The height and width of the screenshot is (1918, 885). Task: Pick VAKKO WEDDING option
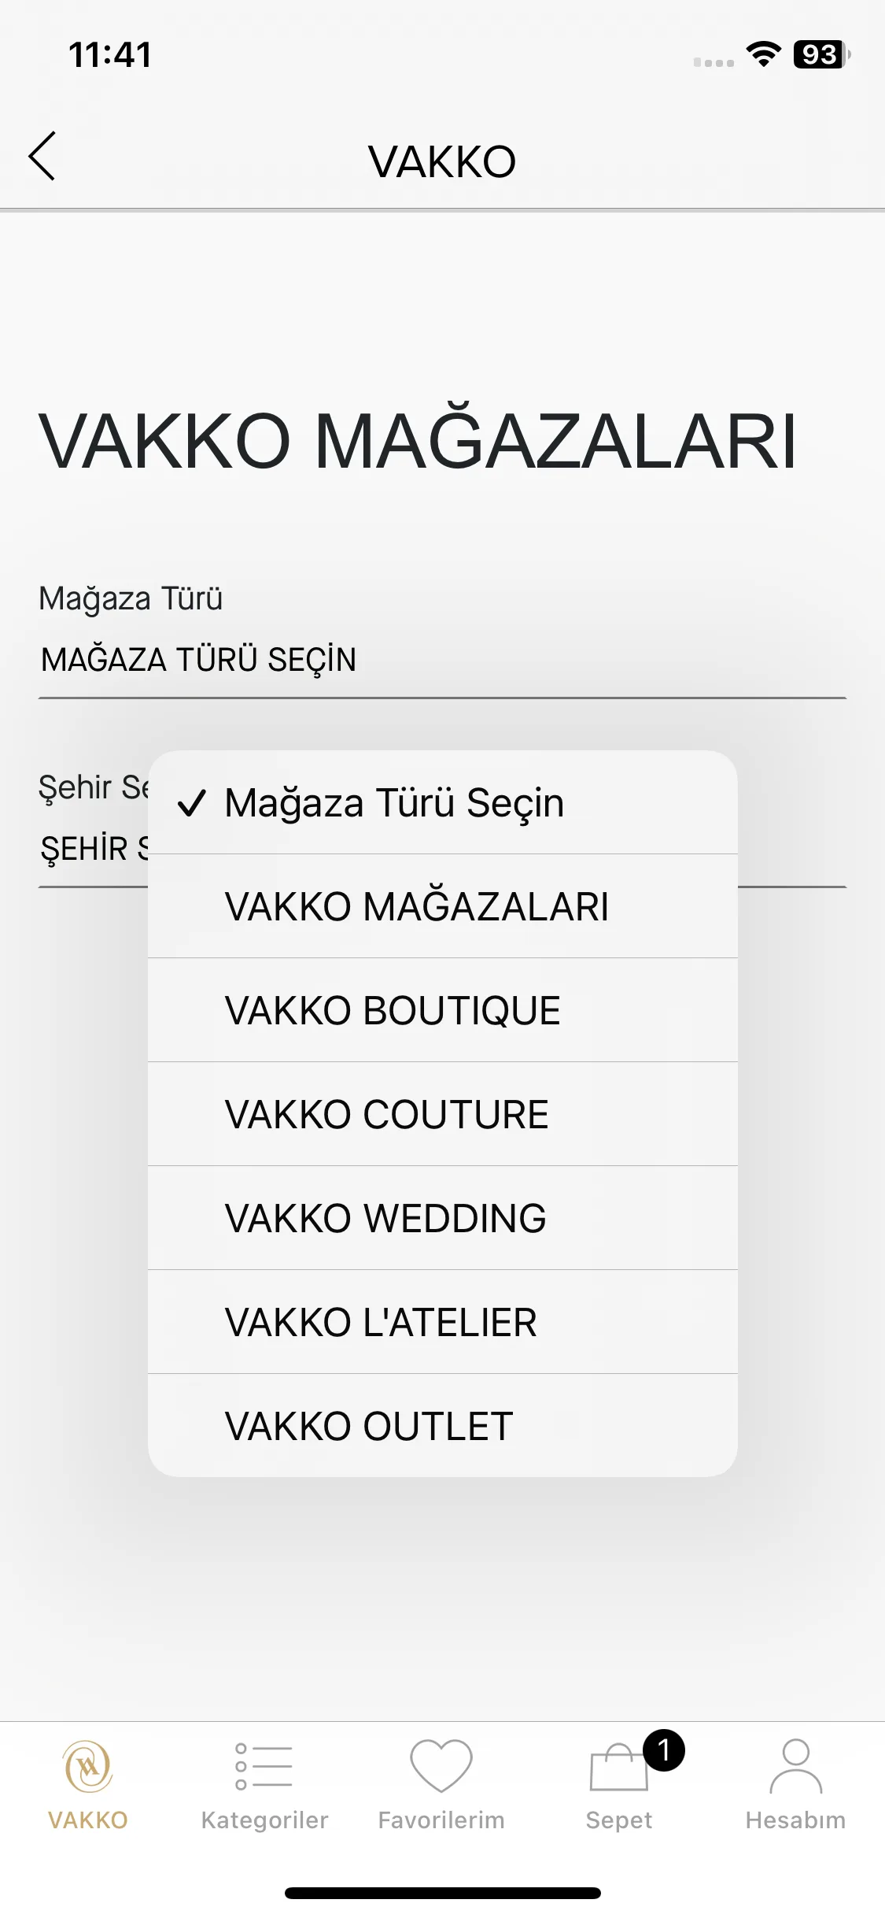pos(443,1218)
